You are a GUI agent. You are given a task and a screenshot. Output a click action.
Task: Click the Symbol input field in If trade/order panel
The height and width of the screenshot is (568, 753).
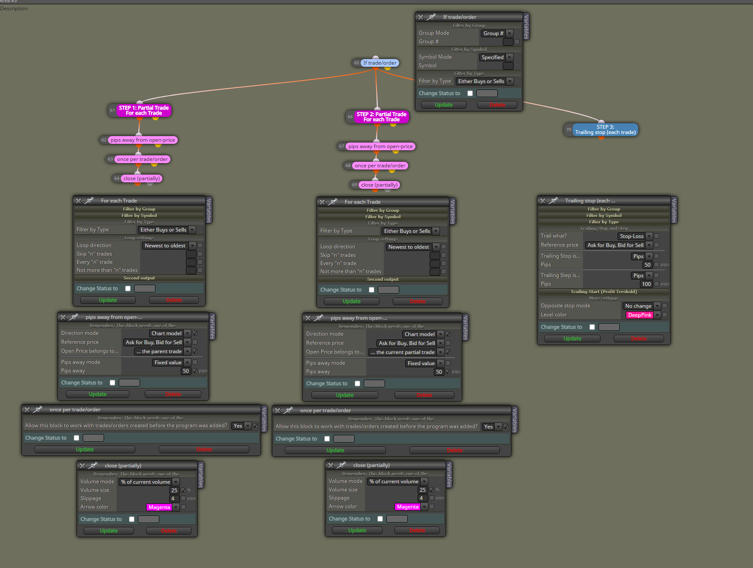tap(508, 65)
